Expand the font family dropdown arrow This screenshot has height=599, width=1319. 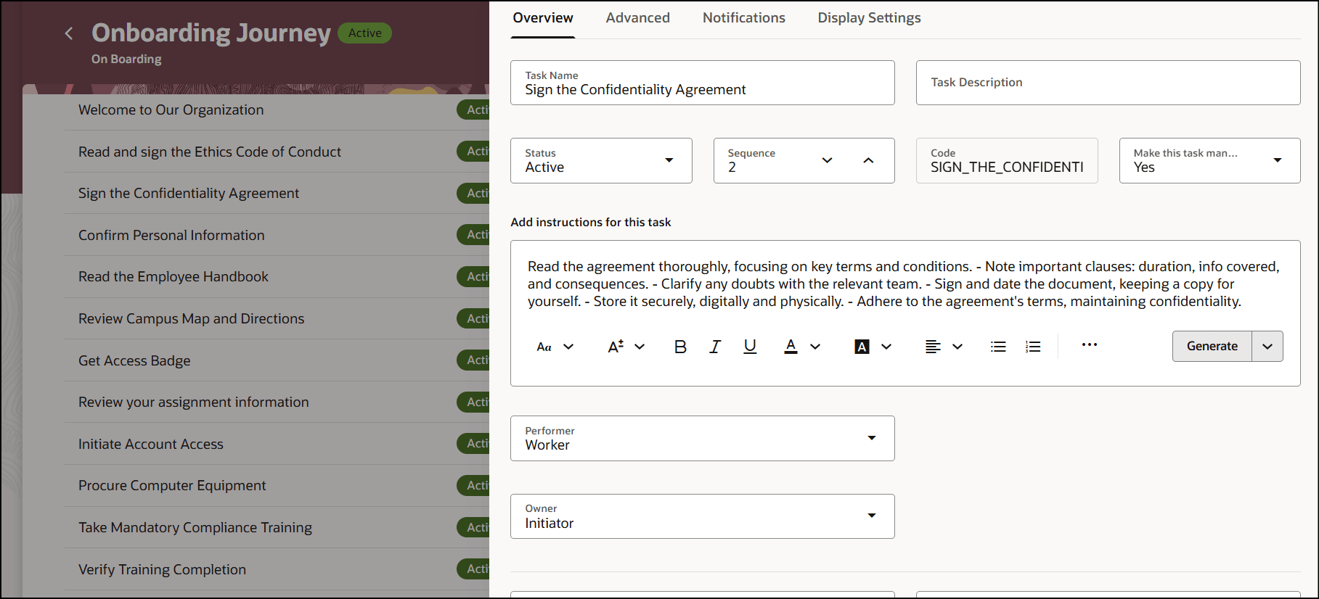(x=568, y=347)
